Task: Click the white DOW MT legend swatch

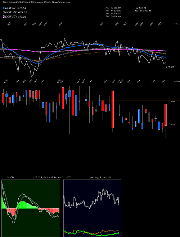Action: [4, 13]
